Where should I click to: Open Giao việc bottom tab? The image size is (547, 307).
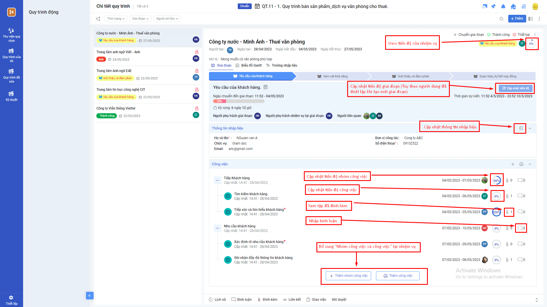[316, 300]
